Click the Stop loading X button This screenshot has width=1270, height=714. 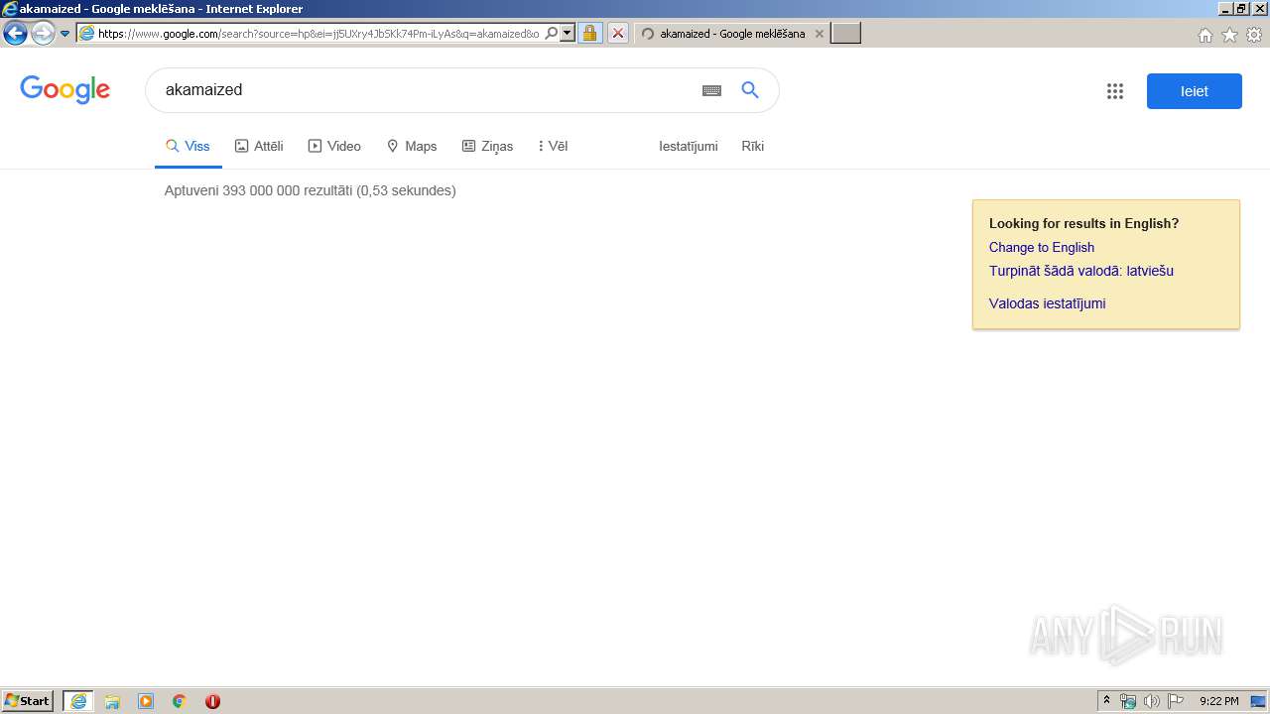click(617, 34)
